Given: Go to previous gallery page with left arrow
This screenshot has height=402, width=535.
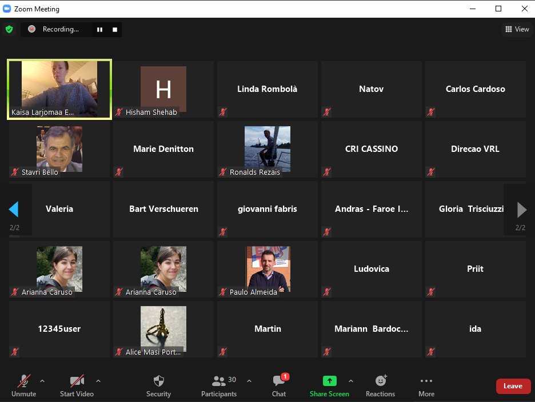Looking at the screenshot, I should [14, 210].
